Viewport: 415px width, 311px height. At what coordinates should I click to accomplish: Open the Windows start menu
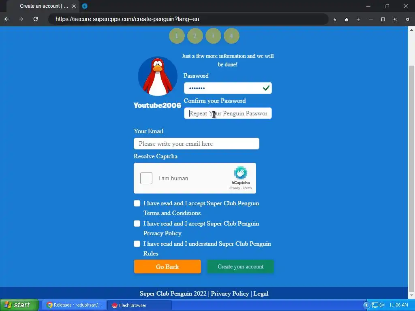[x=19, y=305]
